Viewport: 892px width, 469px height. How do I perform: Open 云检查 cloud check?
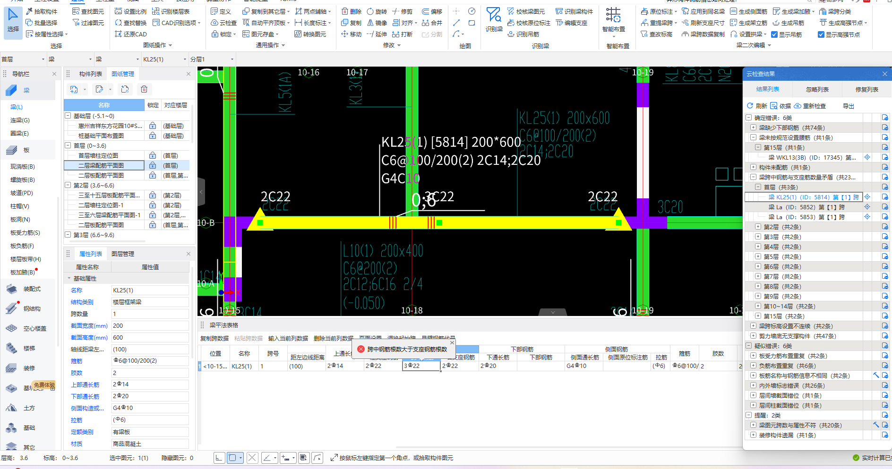pos(223,23)
